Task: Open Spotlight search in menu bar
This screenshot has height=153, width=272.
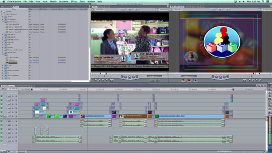Action: coord(263,2)
